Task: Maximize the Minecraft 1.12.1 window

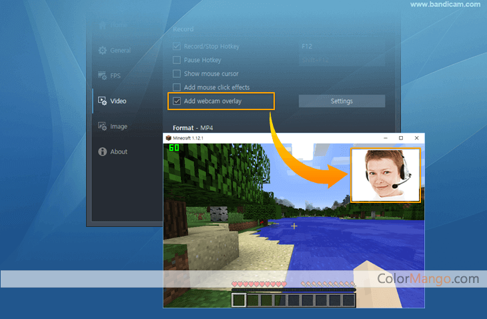Action: [x=400, y=138]
